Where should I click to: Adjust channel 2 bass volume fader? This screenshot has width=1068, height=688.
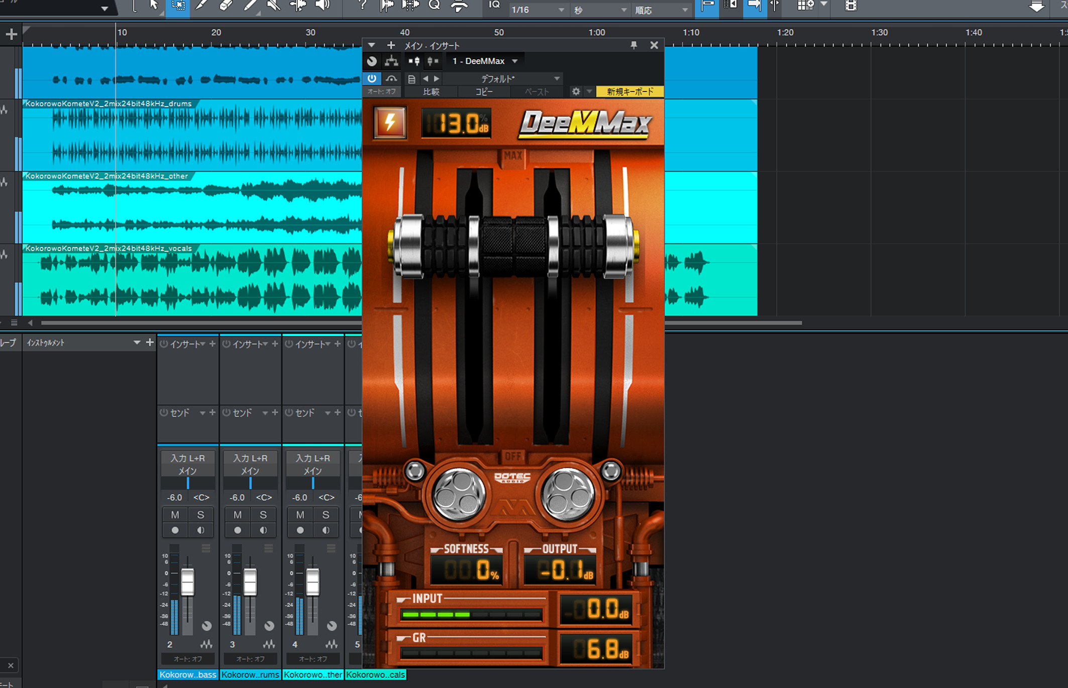pyautogui.click(x=187, y=583)
